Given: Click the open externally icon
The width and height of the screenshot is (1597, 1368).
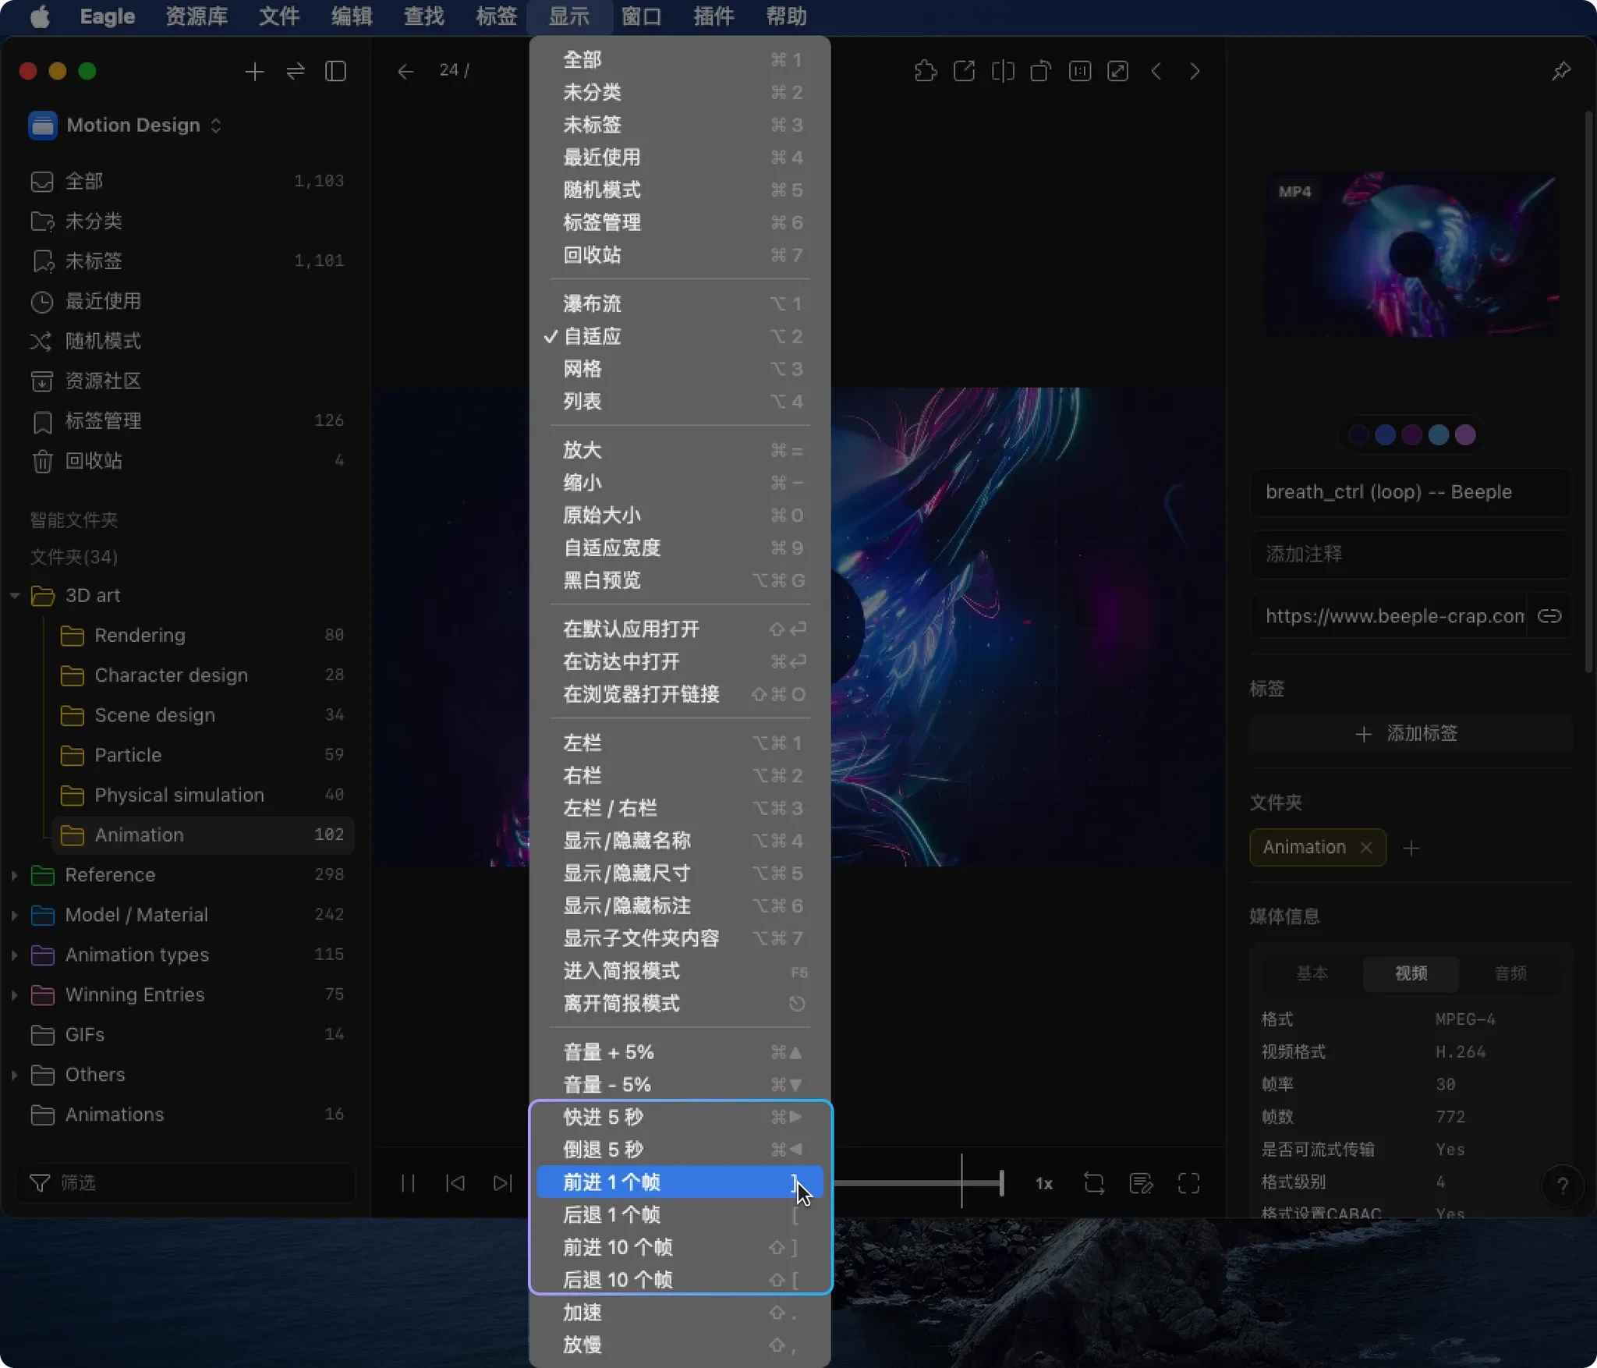Looking at the screenshot, I should click(964, 72).
